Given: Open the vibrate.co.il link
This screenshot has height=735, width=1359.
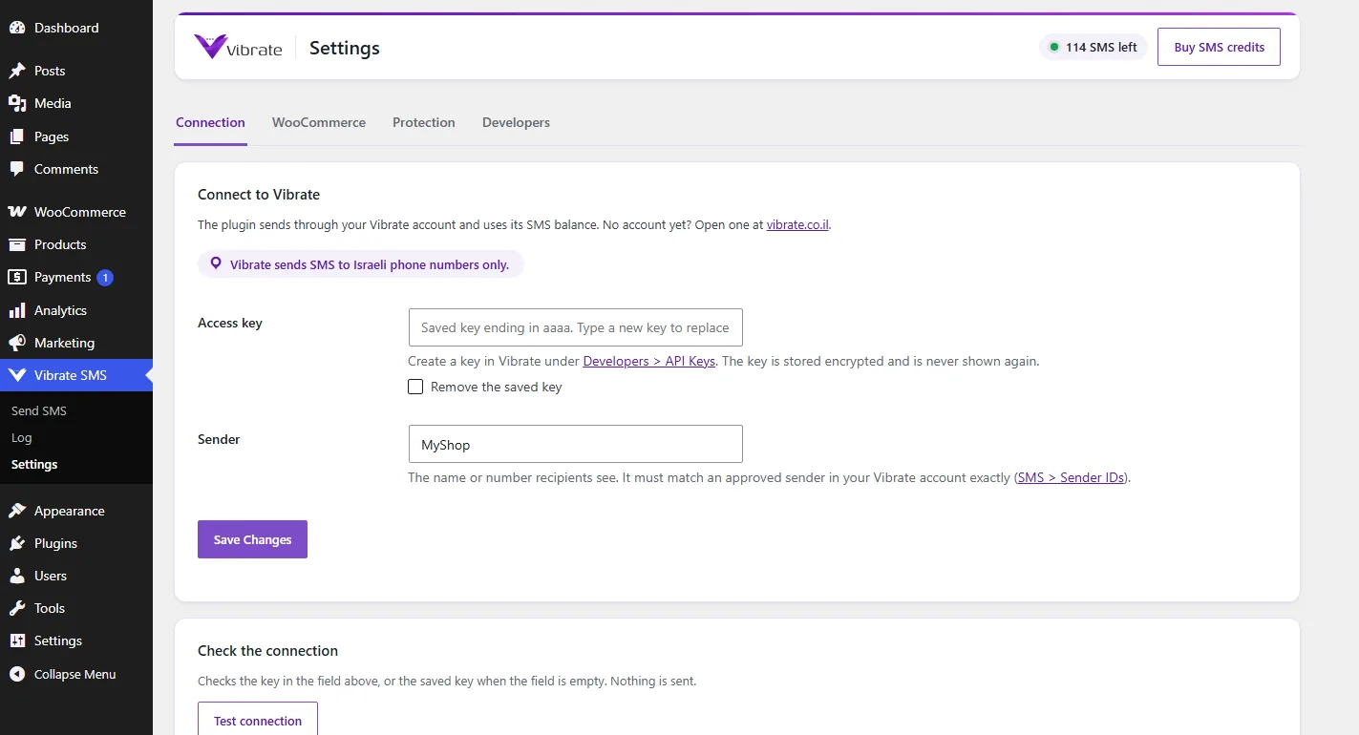Looking at the screenshot, I should click(x=797, y=225).
